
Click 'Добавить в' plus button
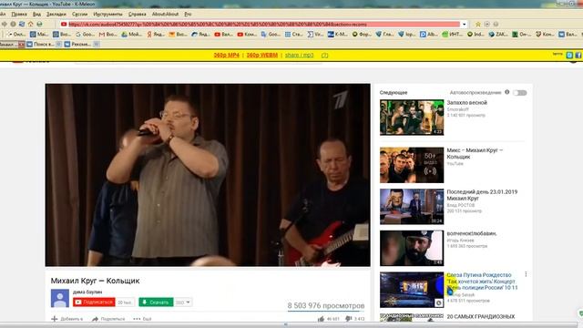[x=67, y=319]
